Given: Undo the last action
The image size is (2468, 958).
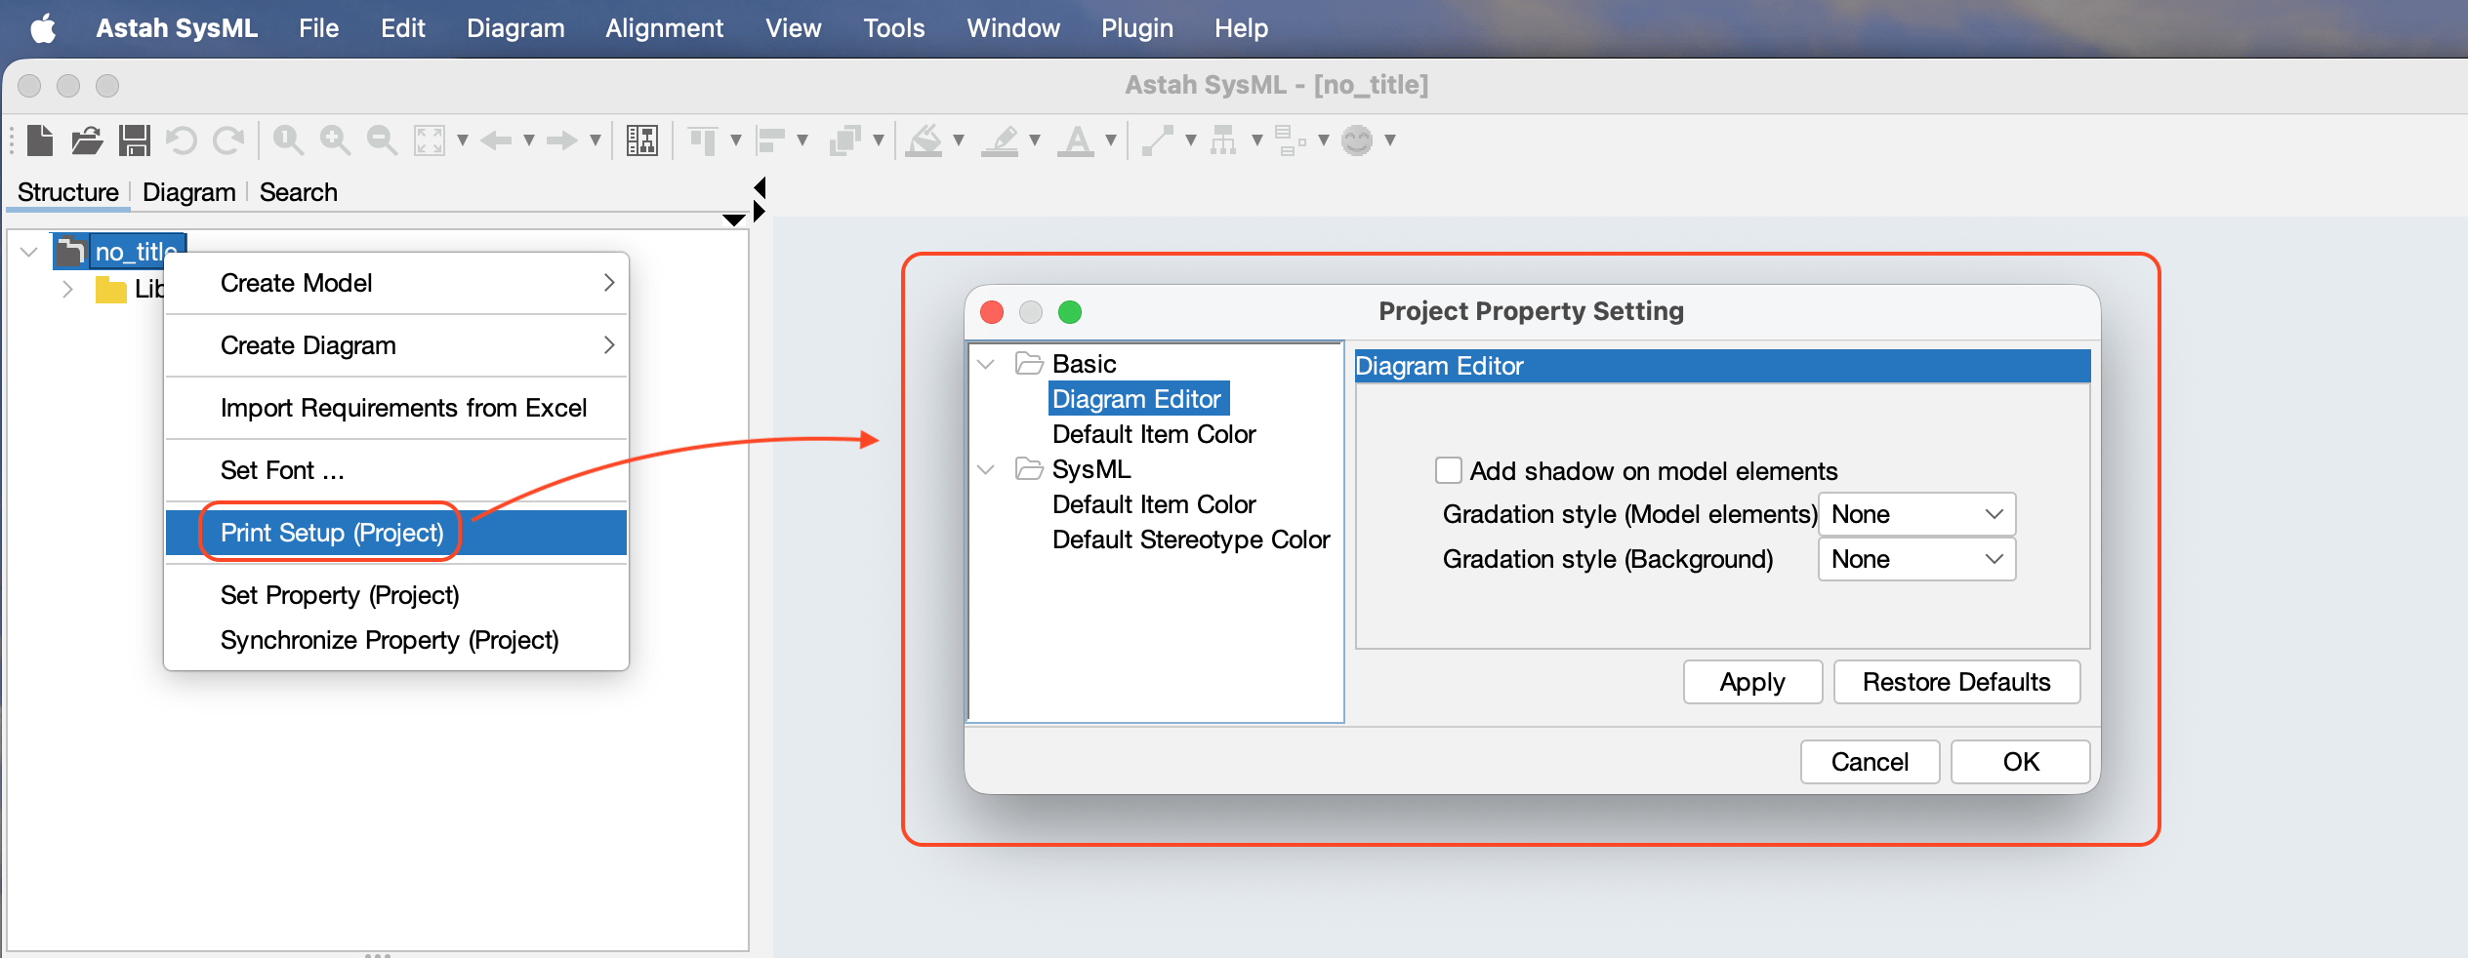Looking at the screenshot, I should pos(182,140).
